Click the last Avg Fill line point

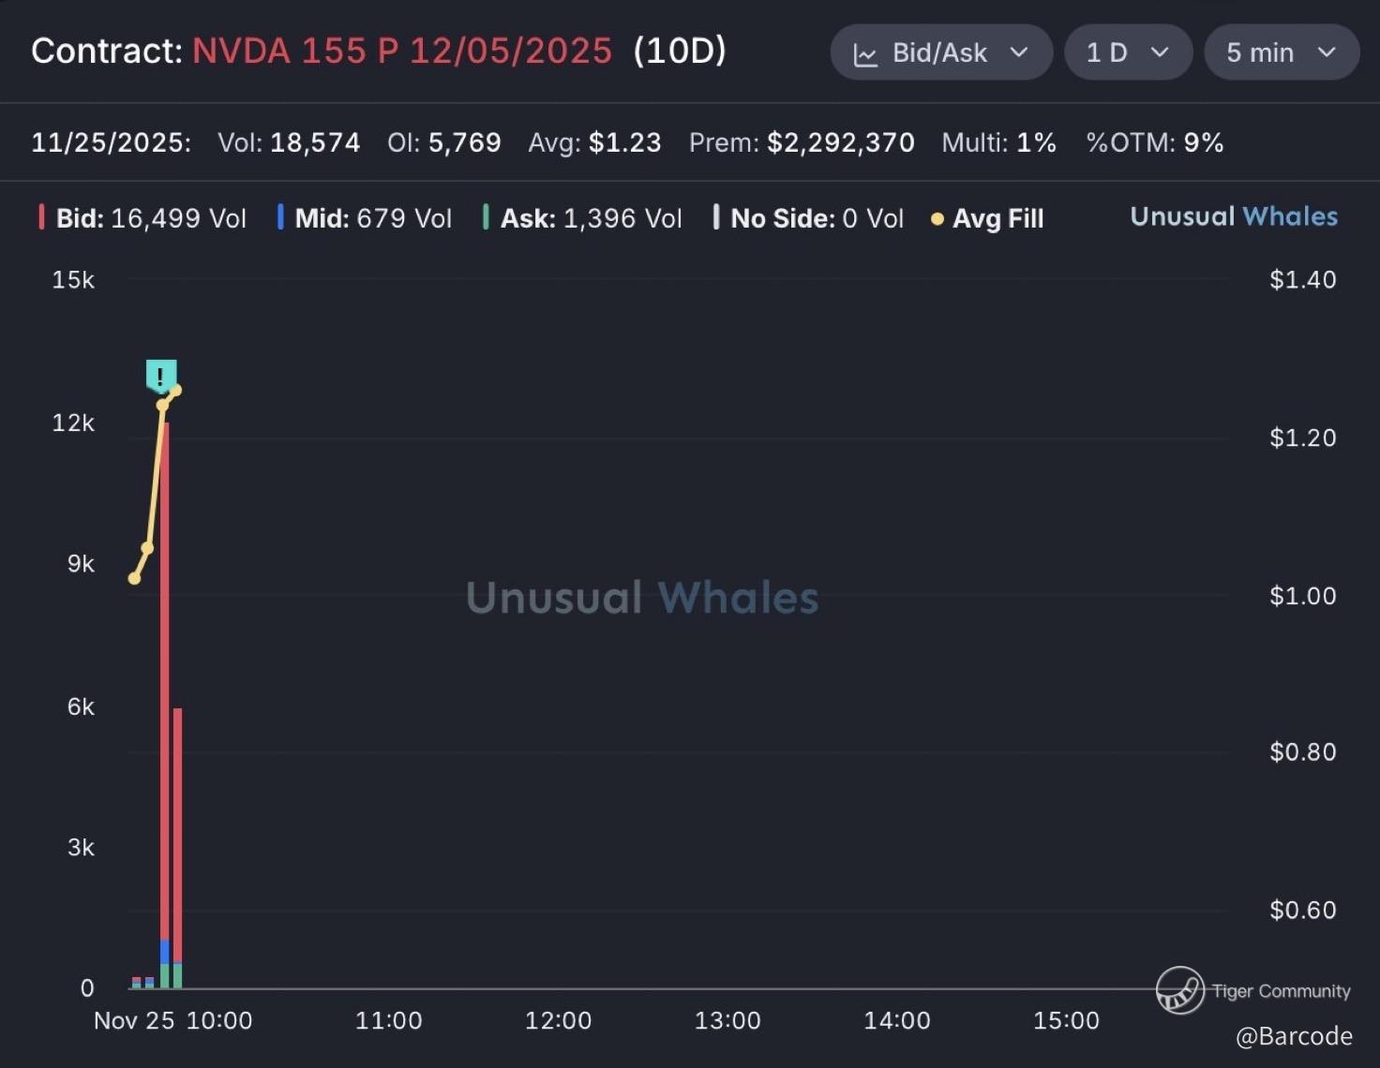pos(175,390)
